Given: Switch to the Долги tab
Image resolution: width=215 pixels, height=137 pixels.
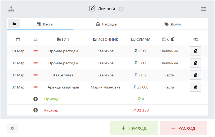Looking at the screenshot, I should coord(173,24).
